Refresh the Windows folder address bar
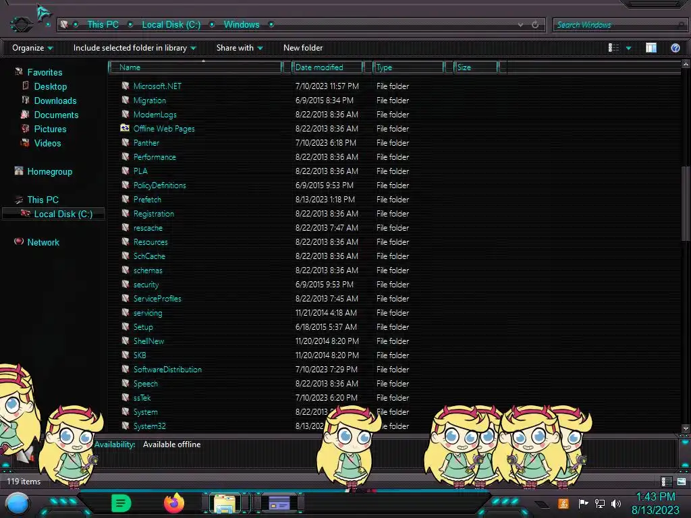 click(x=535, y=25)
